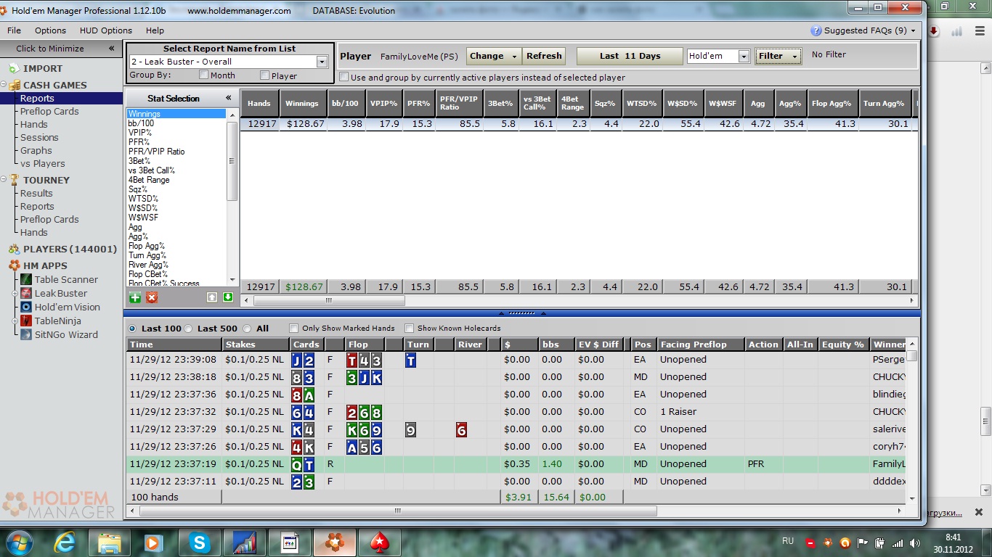Screen dimensions: 992x557
Task: Open Leak Buster app
Action: (x=61, y=293)
